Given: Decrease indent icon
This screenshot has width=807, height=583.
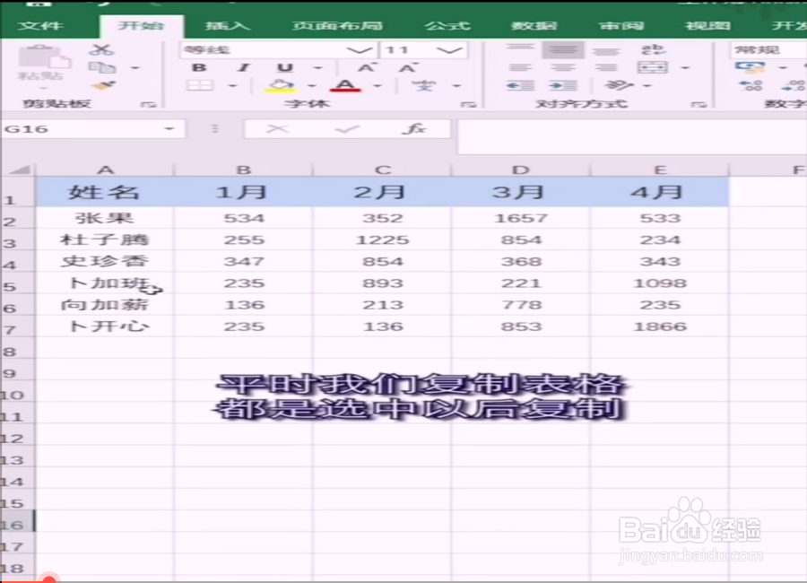Looking at the screenshot, I should click(x=520, y=85).
